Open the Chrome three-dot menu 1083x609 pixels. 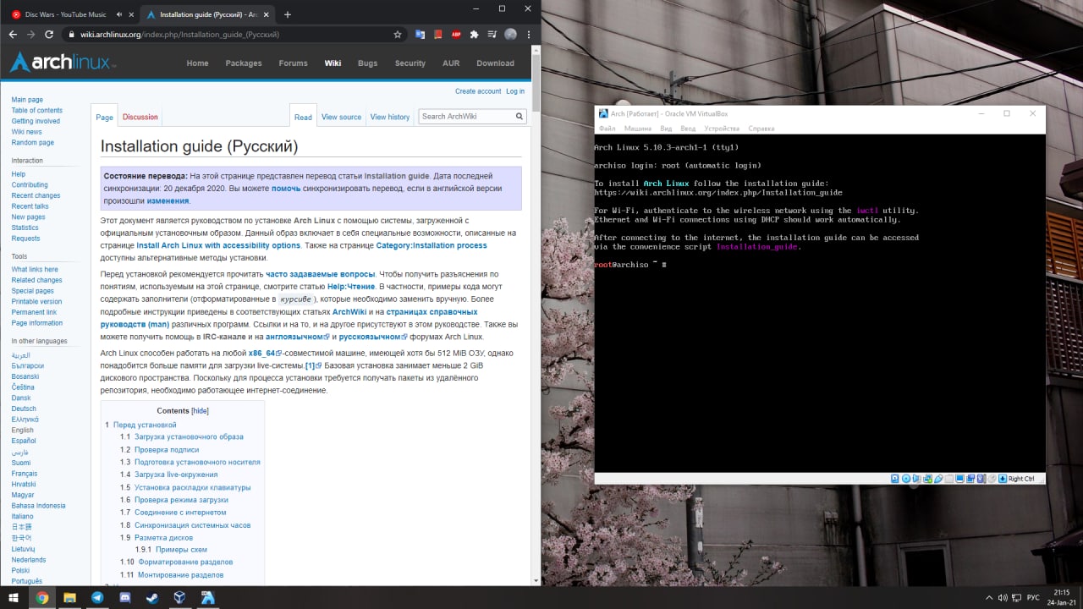(x=529, y=35)
